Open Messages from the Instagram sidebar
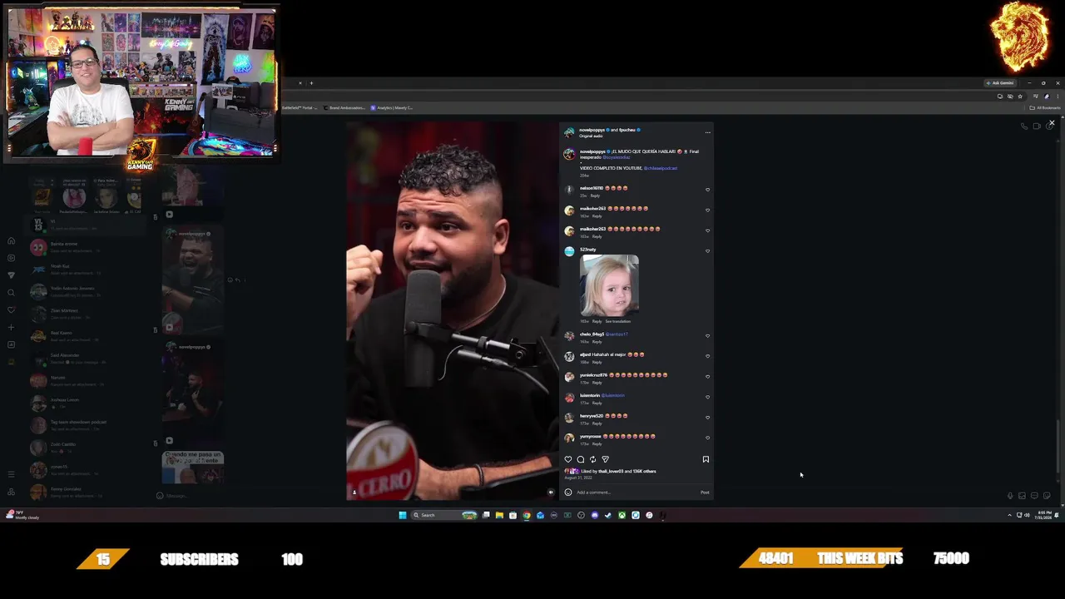 [x=11, y=275]
